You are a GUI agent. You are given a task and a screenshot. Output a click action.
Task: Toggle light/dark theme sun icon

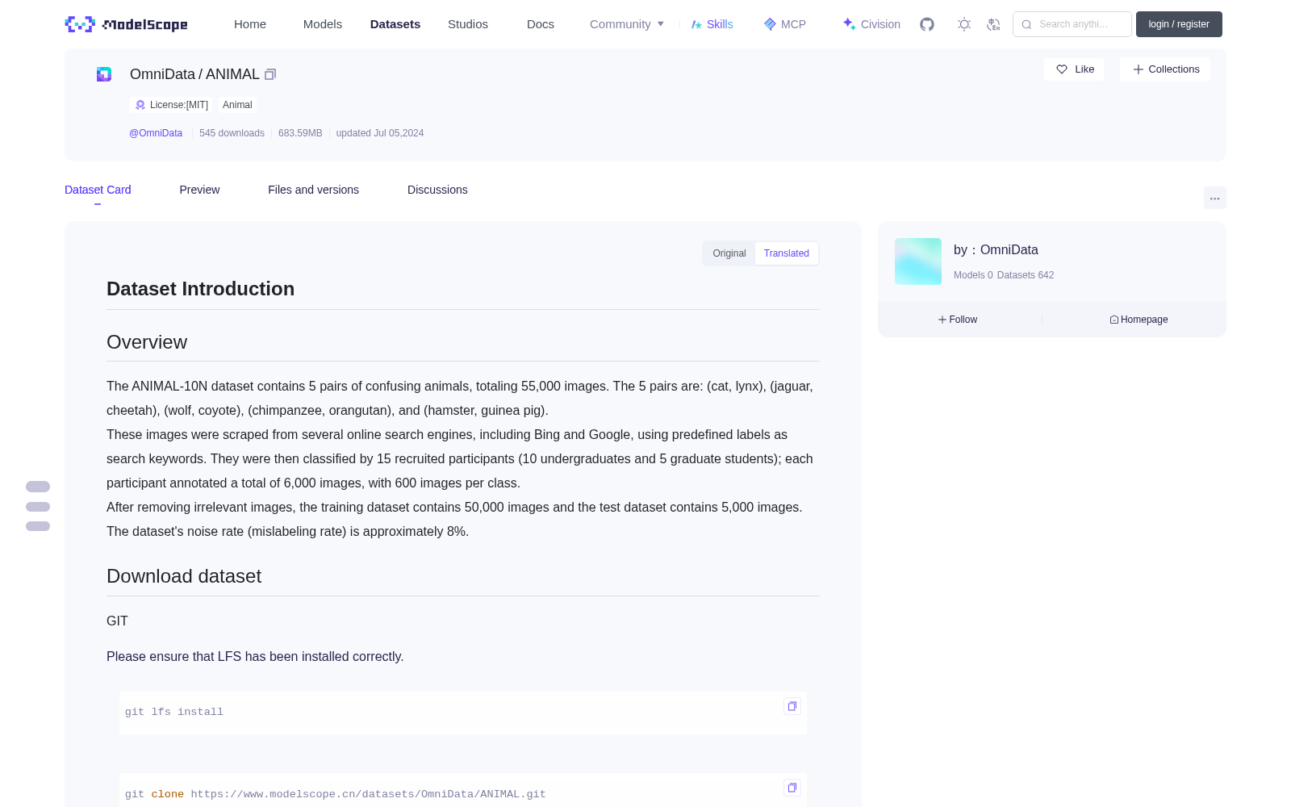[964, 24]
